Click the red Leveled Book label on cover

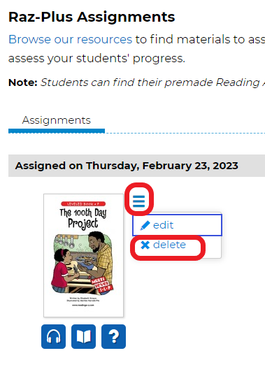(83, 204)
